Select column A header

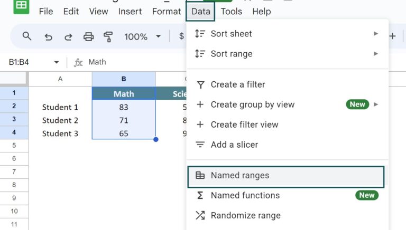click(x=60, y=79)
